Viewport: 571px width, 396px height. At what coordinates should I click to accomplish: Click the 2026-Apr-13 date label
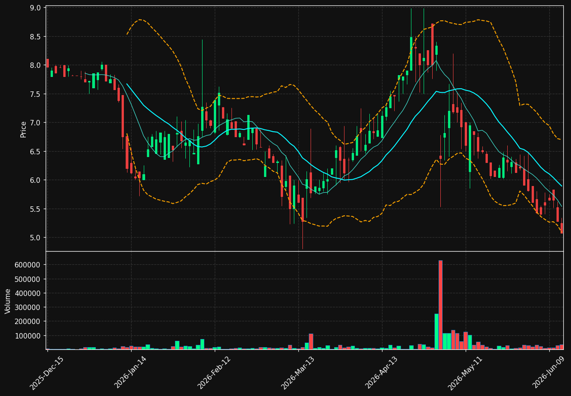point(381,372)
